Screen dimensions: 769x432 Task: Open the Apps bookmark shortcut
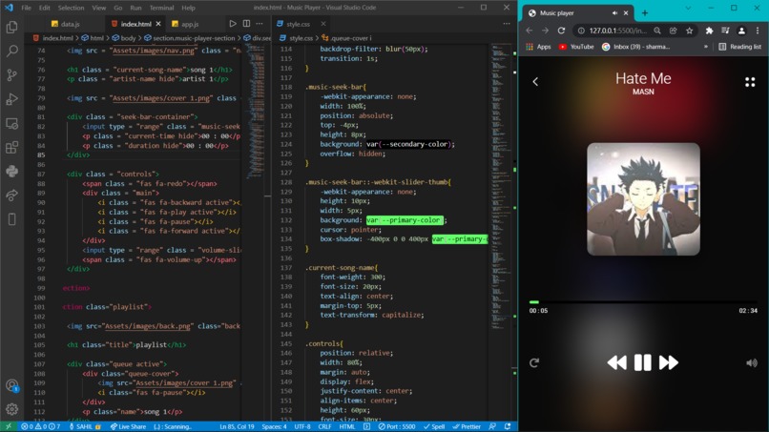coord(538,47)
